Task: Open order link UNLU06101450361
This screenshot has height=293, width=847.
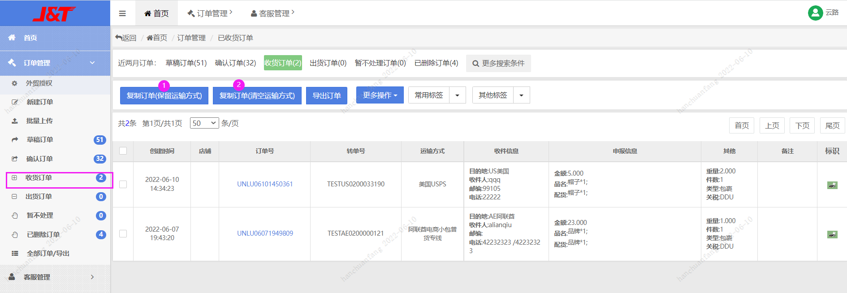Action: tap(265, 184)
